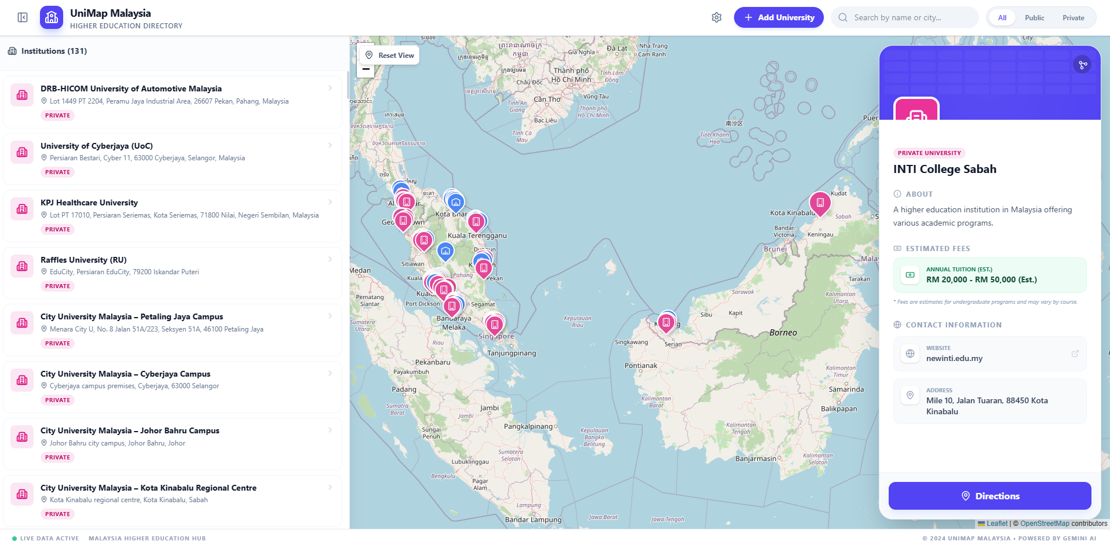Enable the Private universities filter
Viewport: 1110px width, 545px height.
[1072, 17]
